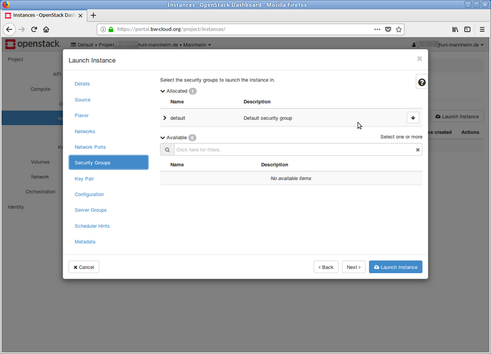Cancel the Launch Instance dialog

[83, 267]
